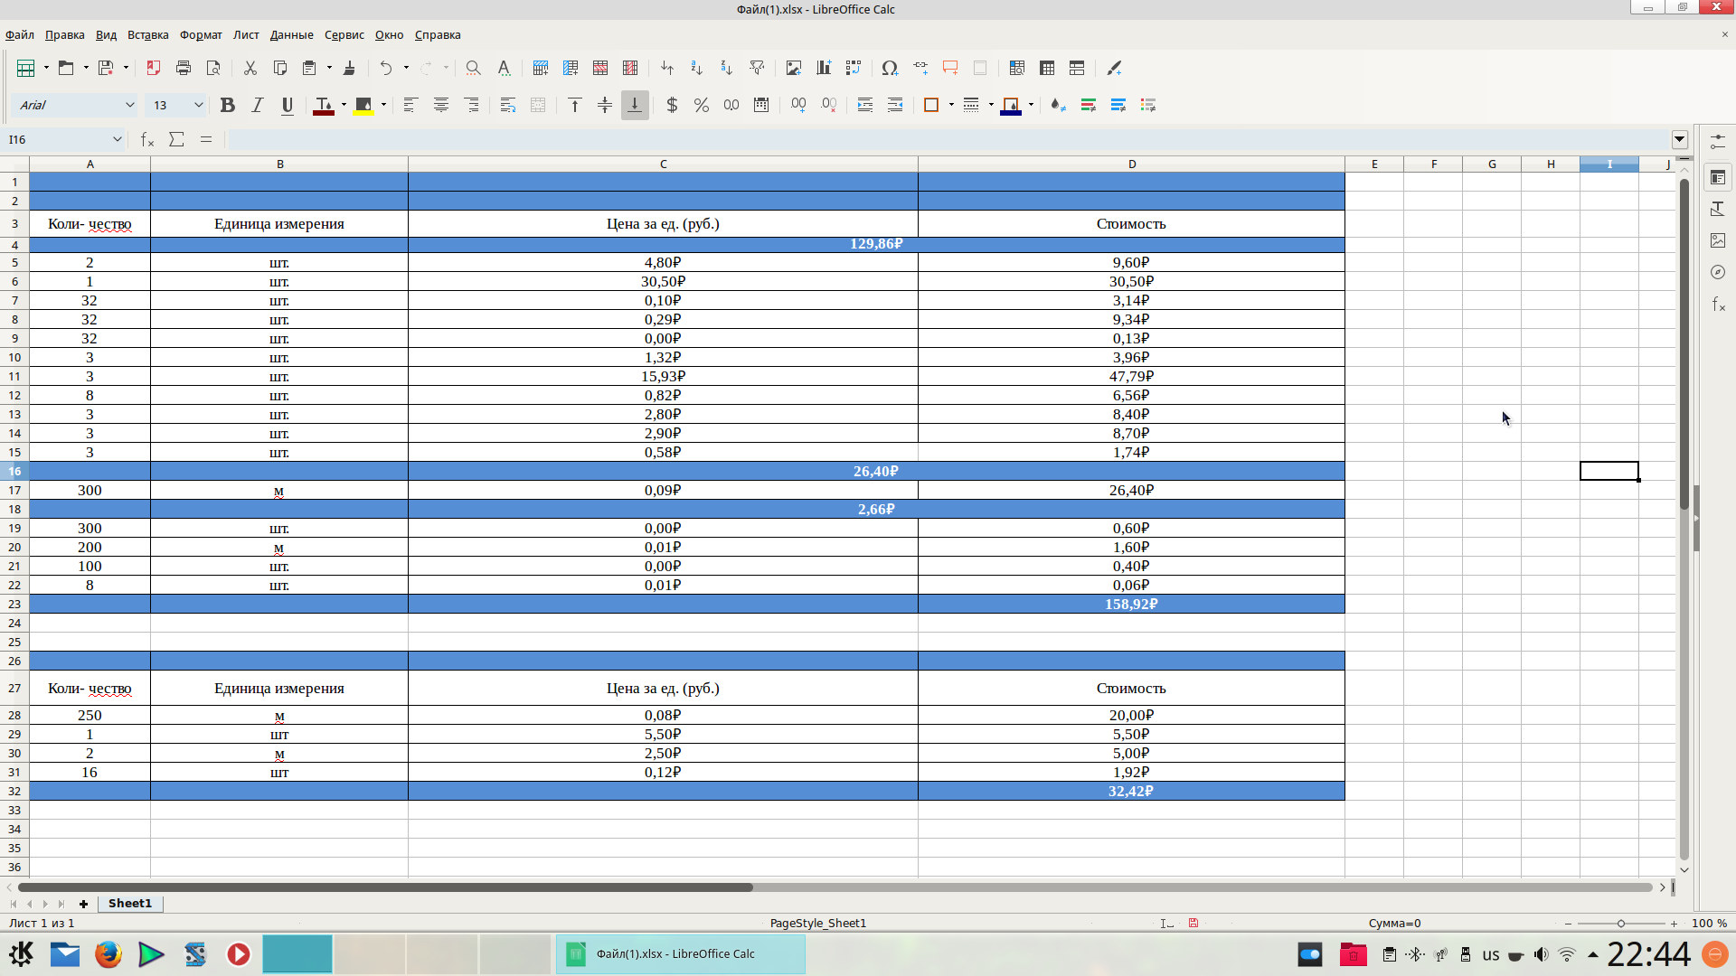The height and width of the screenshot is (976, 1736).
Task: Open the Данные menu
Action: [291, 34]
